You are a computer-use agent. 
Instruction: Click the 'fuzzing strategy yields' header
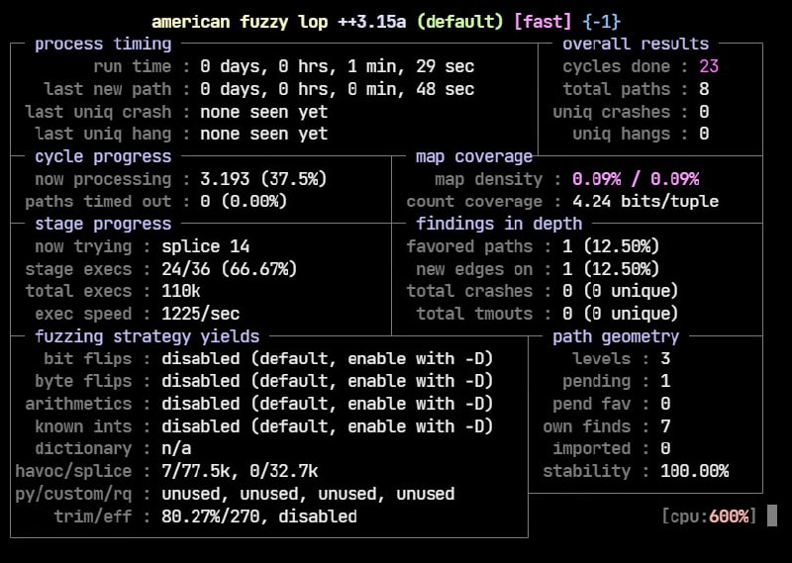[x=147, y=336]
